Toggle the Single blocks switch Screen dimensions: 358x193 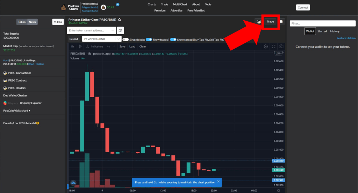coord(126,40)
